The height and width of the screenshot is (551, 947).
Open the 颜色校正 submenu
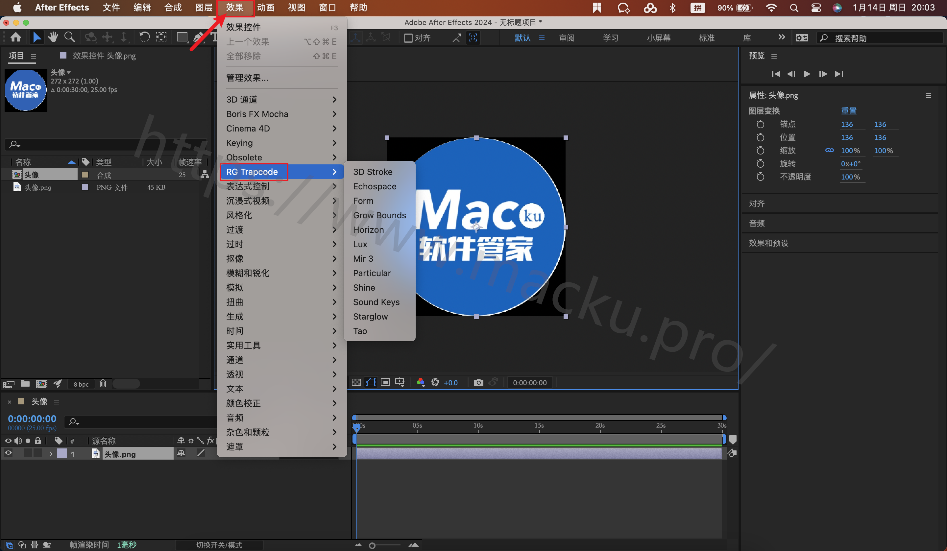coord(282,403)
